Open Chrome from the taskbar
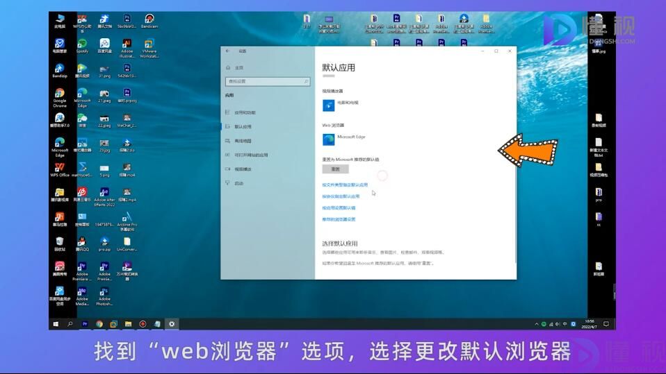The height and width of the screenshot is (374, 666). pyautogui.click(x=99, y=324)
